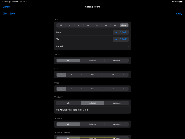Choose greater-than operator in Date filter

point(79,25)
